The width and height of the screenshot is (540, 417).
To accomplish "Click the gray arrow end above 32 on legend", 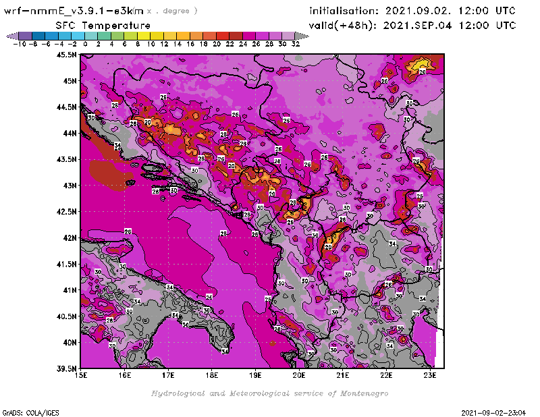I will pyautogui.click(x=302, y=36).
